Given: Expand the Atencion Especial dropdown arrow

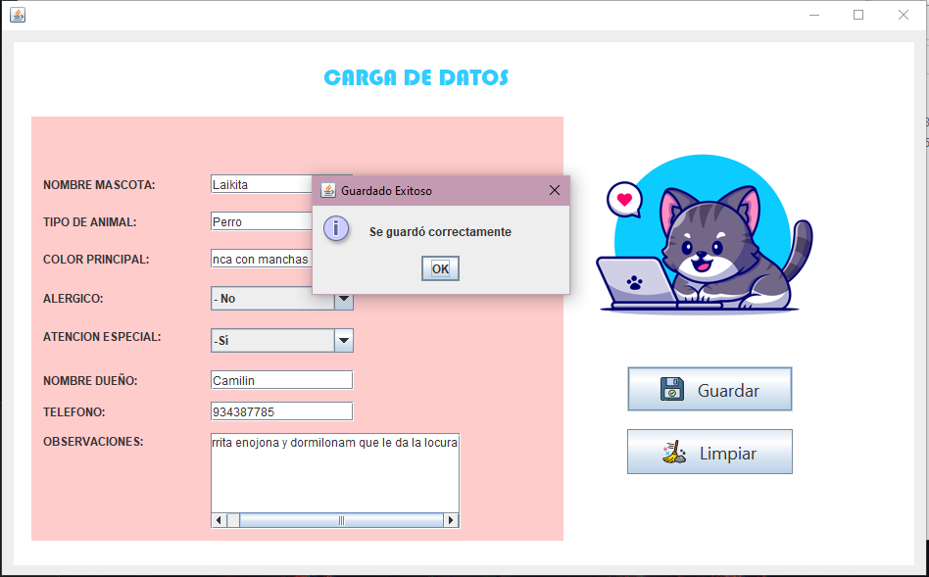Looking at the screenshot, I should 344,340.
